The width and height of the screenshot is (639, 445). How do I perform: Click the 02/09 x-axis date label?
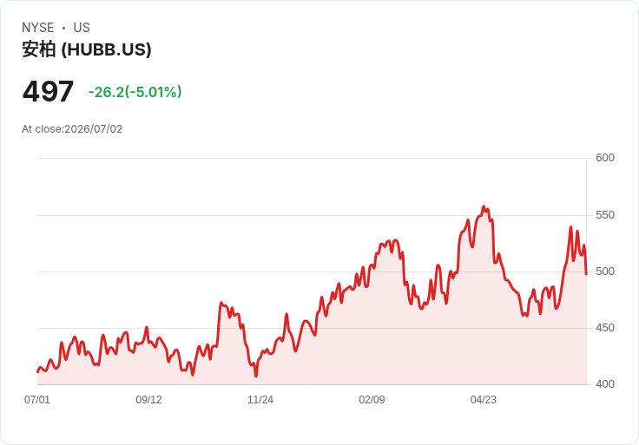pos(372,400)
